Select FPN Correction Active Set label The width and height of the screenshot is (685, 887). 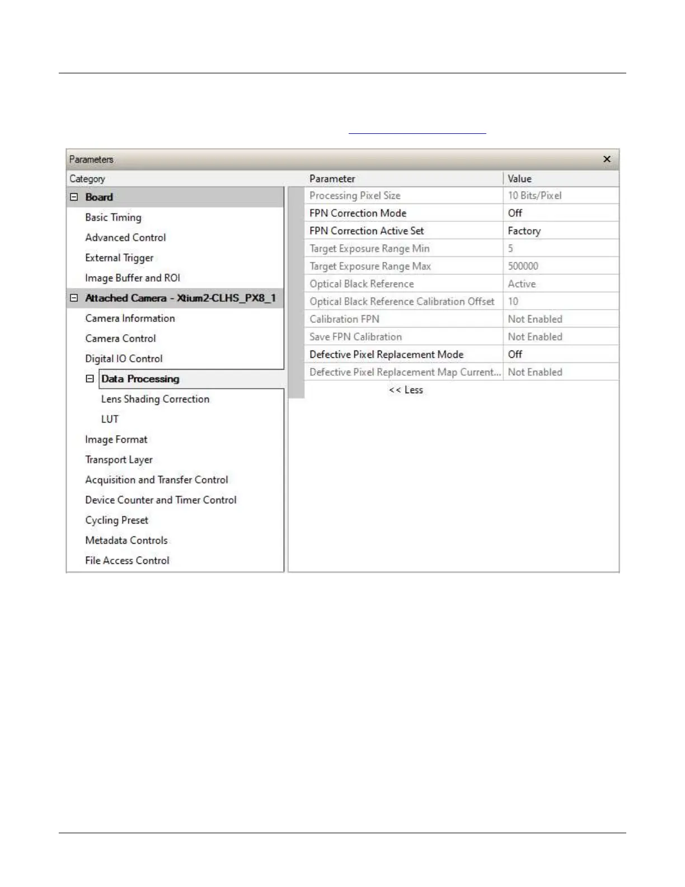point(367,231)
